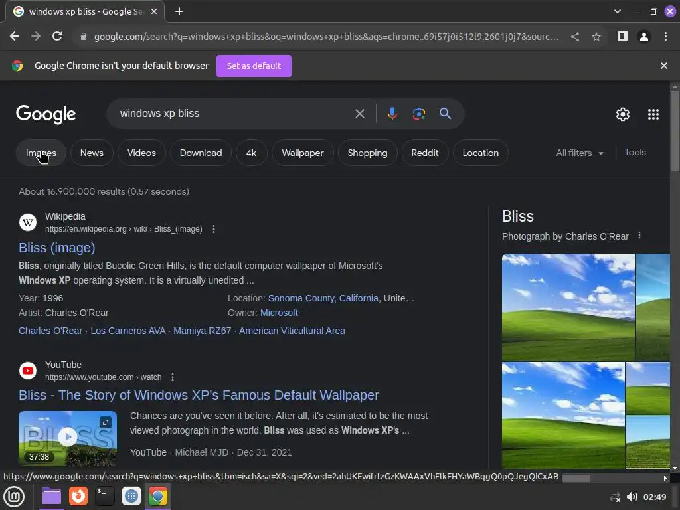Open the Charles O'Rear sitelink
Viewport: 680px width, 510px height.
coord(50,331)
